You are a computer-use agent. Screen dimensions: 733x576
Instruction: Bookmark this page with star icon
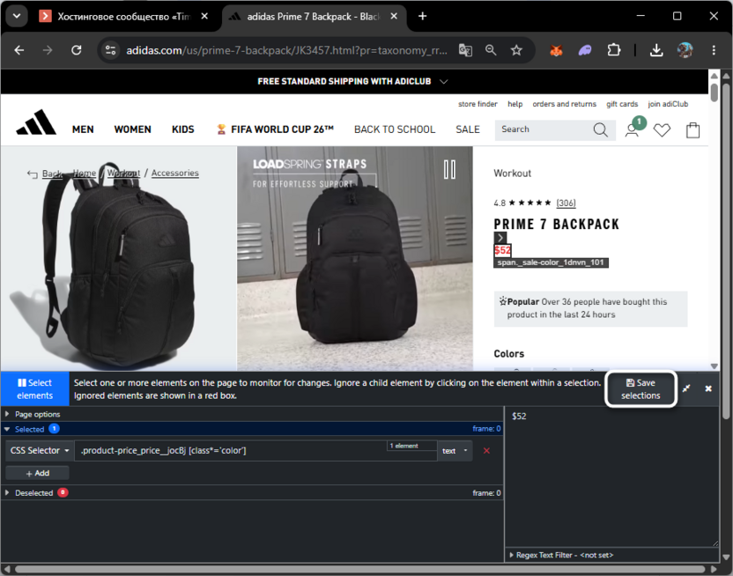(516, 50)
